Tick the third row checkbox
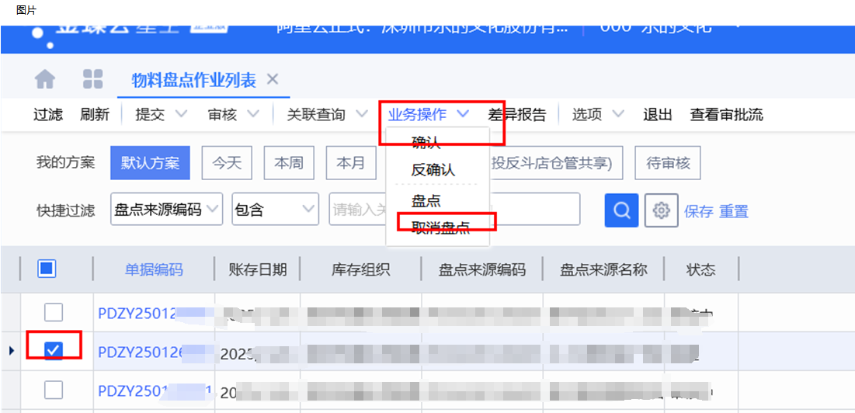 click(53, 389)
